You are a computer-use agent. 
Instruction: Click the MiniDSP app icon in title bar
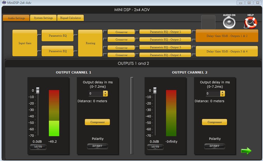(4, 3)
